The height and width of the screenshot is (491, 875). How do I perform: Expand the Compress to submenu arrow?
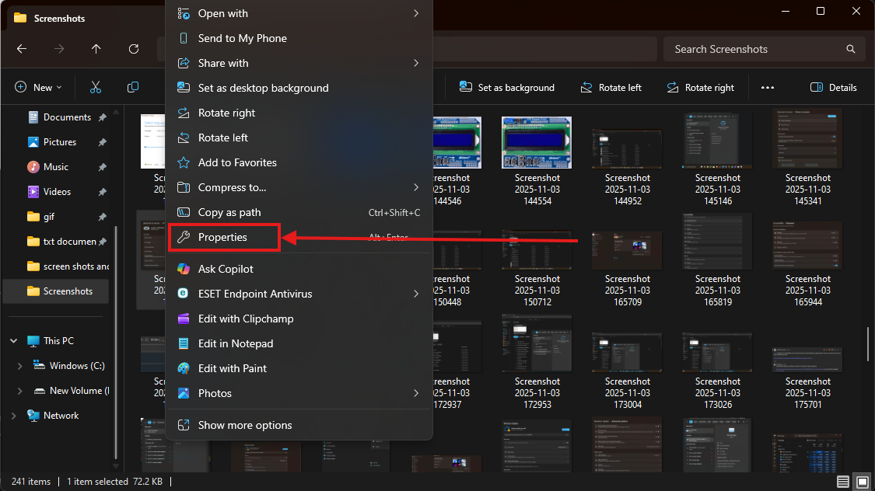[x=416, y=187]
